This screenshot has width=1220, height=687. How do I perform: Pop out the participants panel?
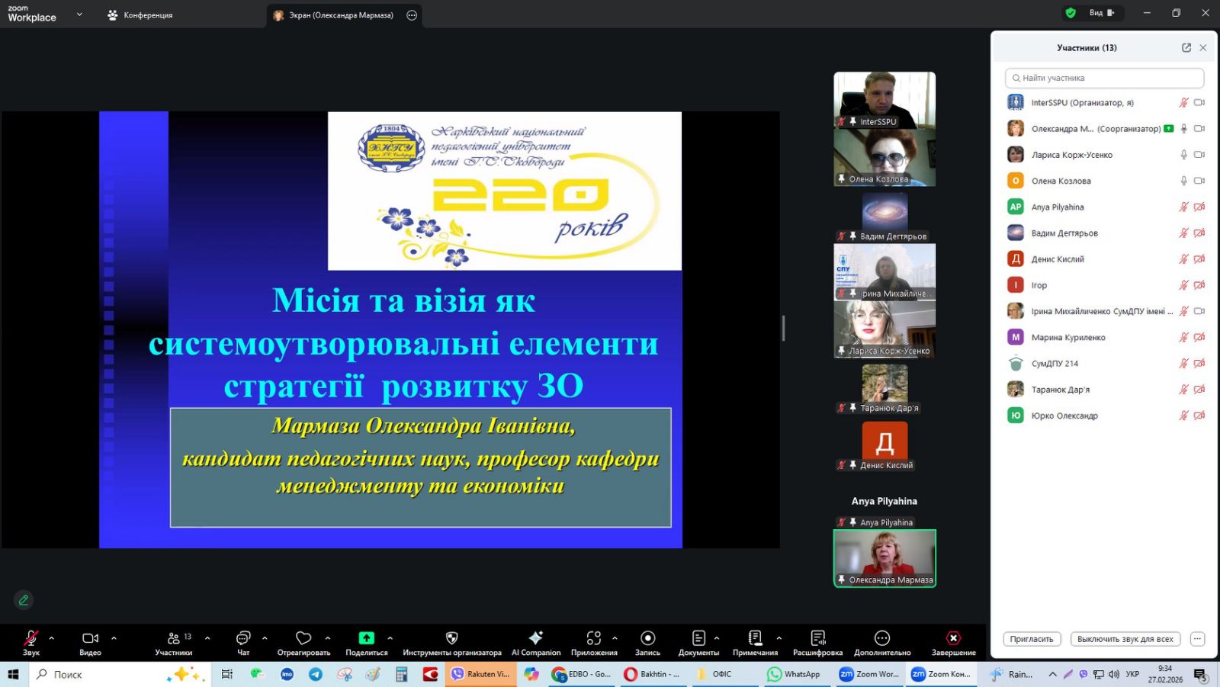(x=1186, y=47)
